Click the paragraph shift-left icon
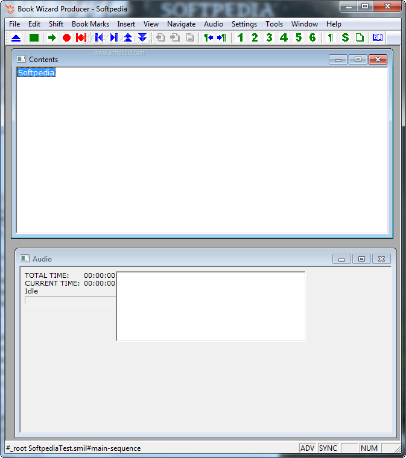Image resolution: width=406 pixels, height=458 pixels. coord(208,38)
